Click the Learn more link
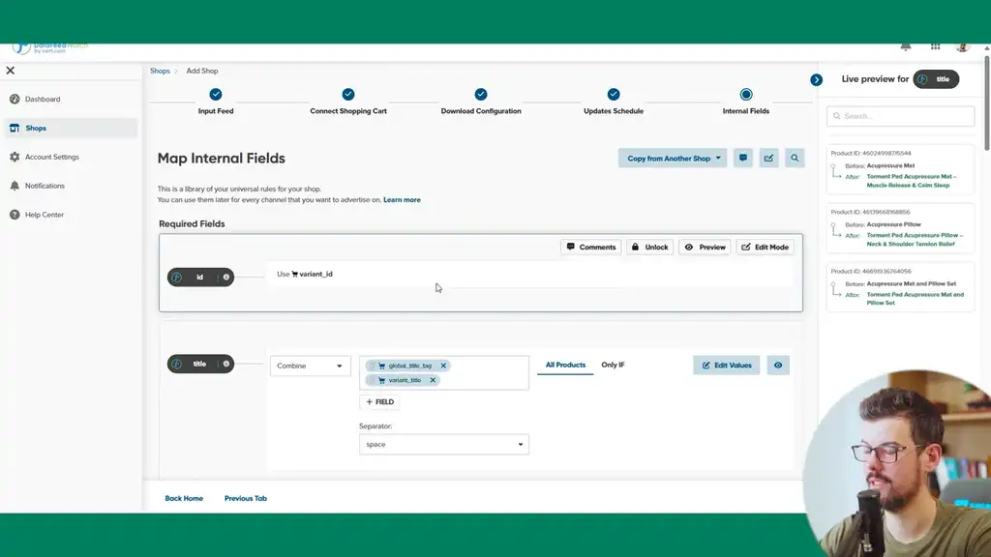Screen dimensions: 991x557 (402, 200)
